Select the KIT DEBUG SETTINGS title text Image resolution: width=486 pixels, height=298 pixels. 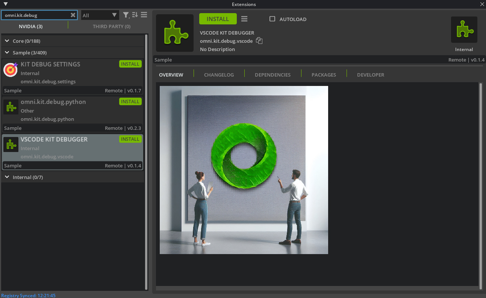pyautogui.click(x=50, y=64)
